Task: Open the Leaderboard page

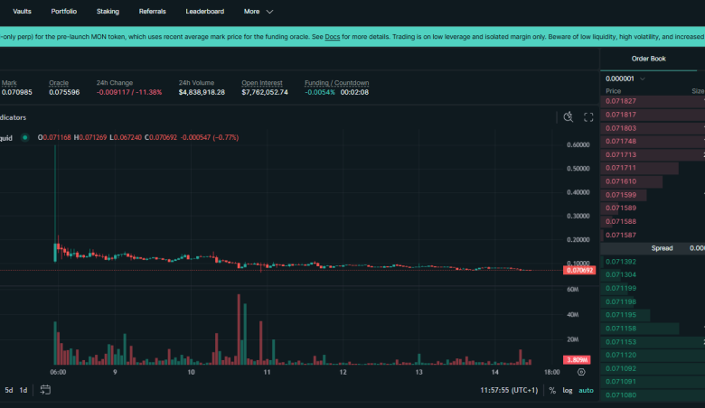Action: 204,12
